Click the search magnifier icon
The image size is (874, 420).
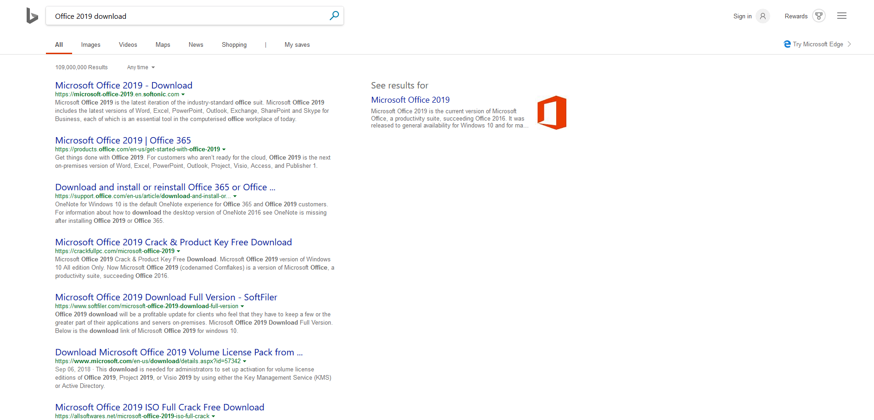click(x=334, y=16)
